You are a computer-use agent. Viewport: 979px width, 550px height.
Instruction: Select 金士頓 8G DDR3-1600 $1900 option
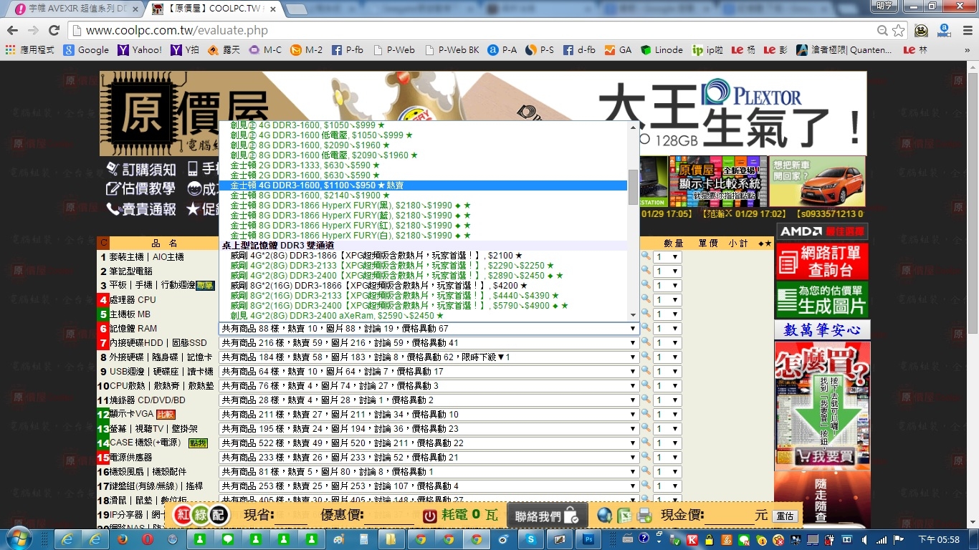click(423, 196)
